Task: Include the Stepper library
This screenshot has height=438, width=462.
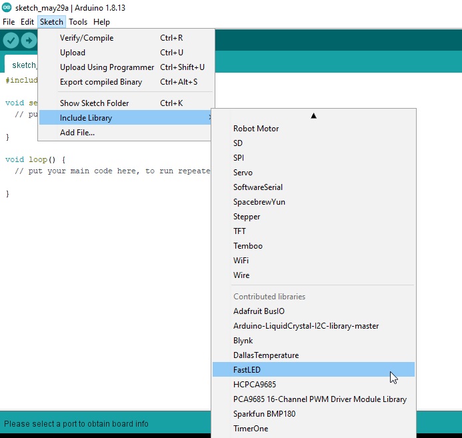Action: click(x=313, y=217)
